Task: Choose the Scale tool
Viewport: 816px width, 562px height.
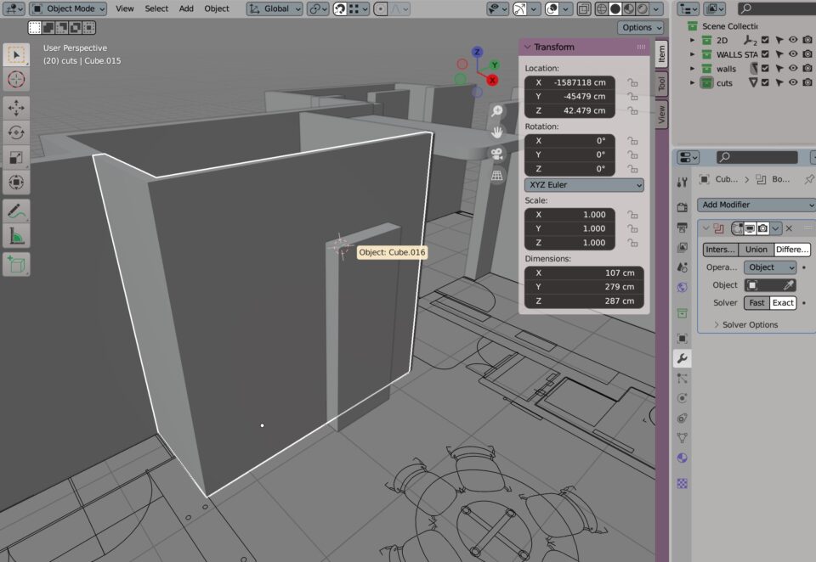Action: [x=16, y=157]
